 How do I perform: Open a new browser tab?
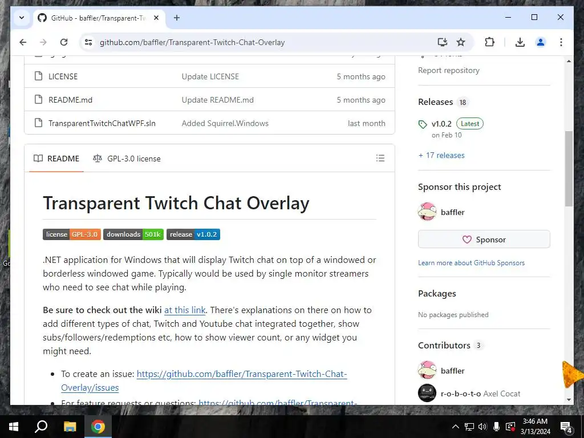point(177,18)
